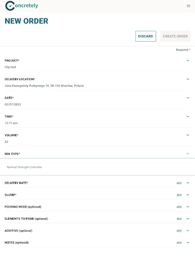195x259 pixels.
Task: Click the delivery address text
Action: 44,86
